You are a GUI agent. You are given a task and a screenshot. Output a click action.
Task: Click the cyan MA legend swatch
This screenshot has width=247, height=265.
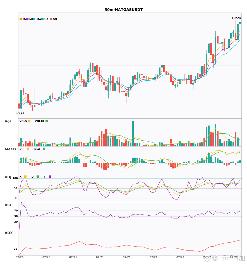point(34,19)
